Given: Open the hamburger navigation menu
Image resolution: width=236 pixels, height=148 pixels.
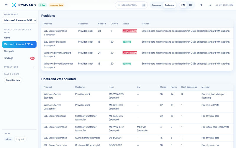Looking at the screenshot, I should tap(6, 5).
